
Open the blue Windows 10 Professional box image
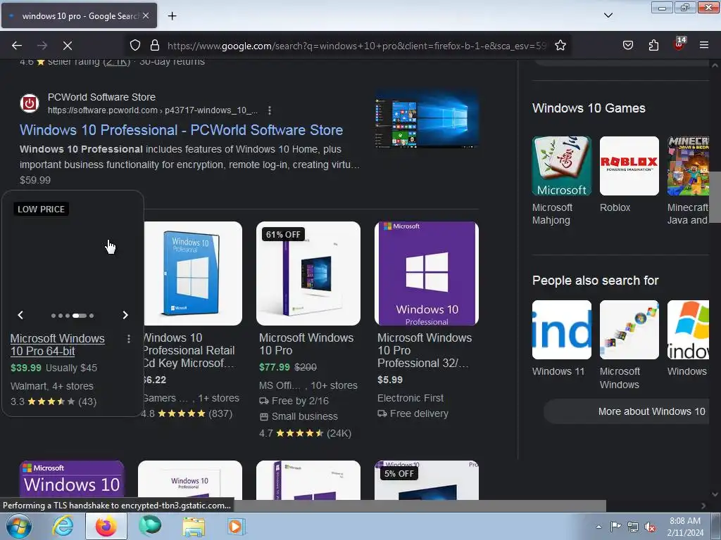[x=193, y=274]
